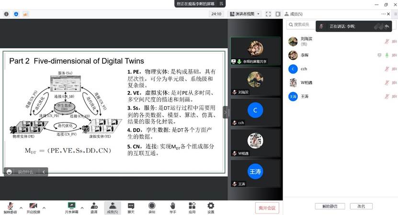The height and width of the screenshot is (215, 398).
Task: Toggle microphone with 解除静音 button
Action: point(10,207)
